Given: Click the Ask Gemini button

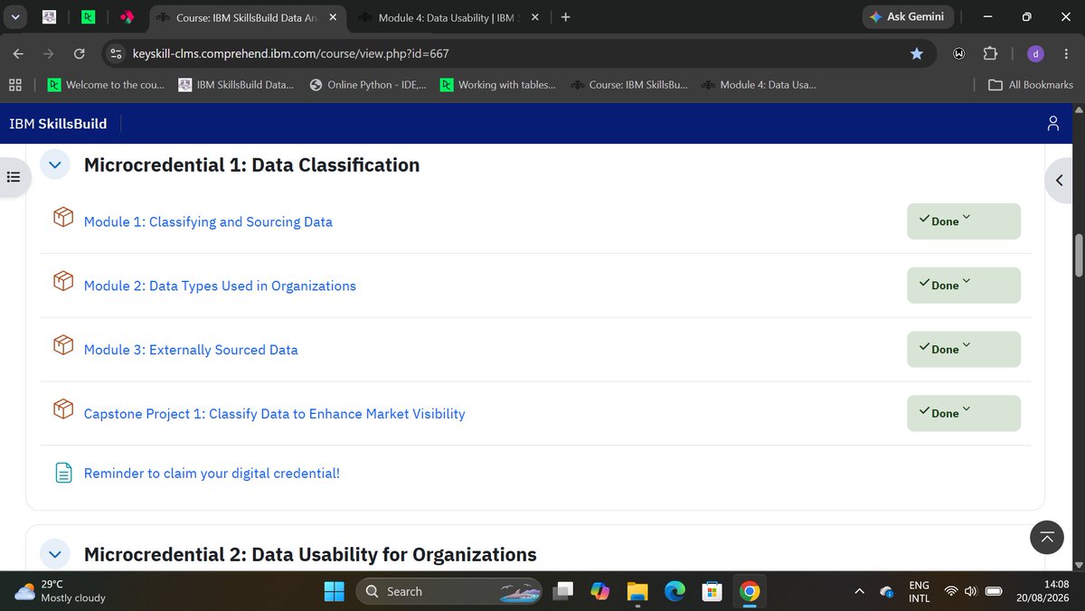Looking at the screenshot, I should (906, 16).
